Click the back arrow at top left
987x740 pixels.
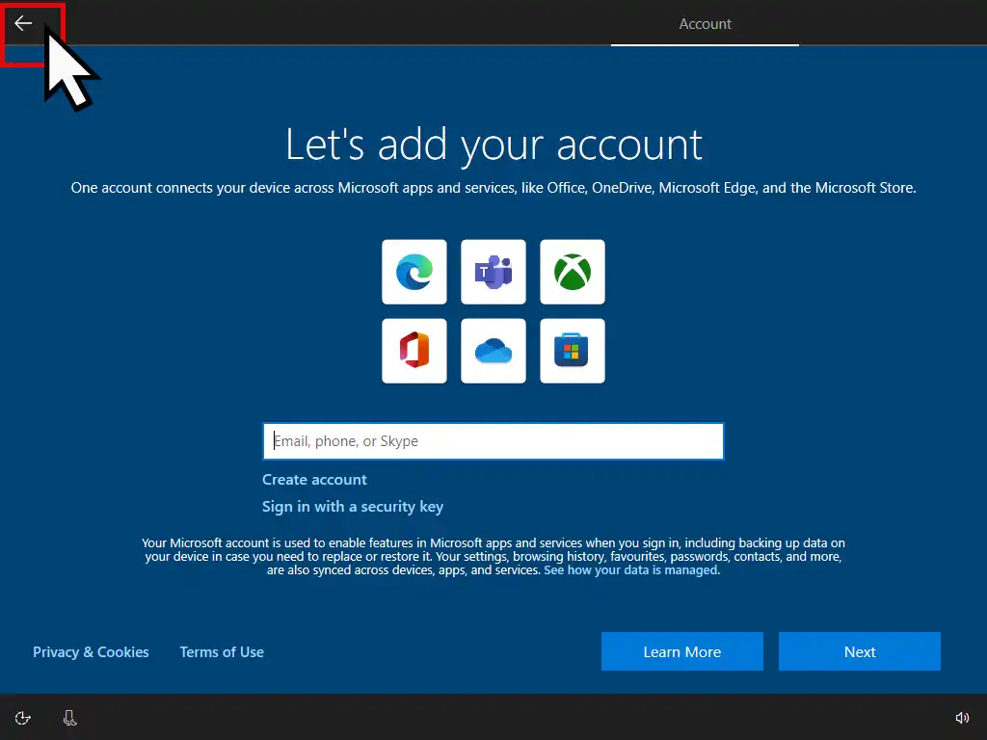23,24
